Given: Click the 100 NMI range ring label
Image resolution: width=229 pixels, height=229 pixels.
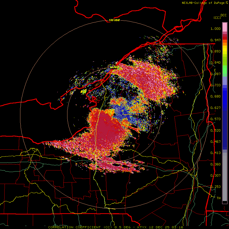Looking at the screenshot, I should 114,20.
